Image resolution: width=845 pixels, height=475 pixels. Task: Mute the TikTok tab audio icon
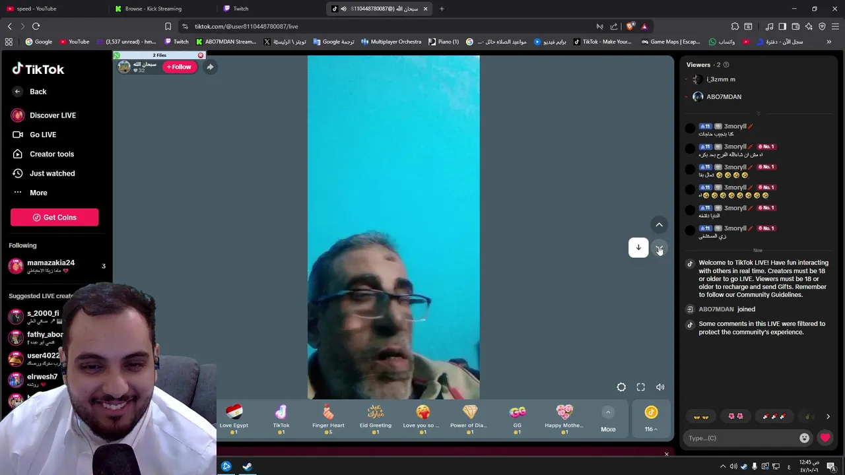(x=343, y=9)
